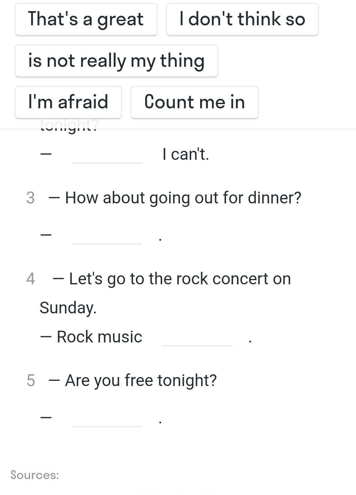Click question number 3
This screenshot has width=356, height=495.
tap(30, 198)
